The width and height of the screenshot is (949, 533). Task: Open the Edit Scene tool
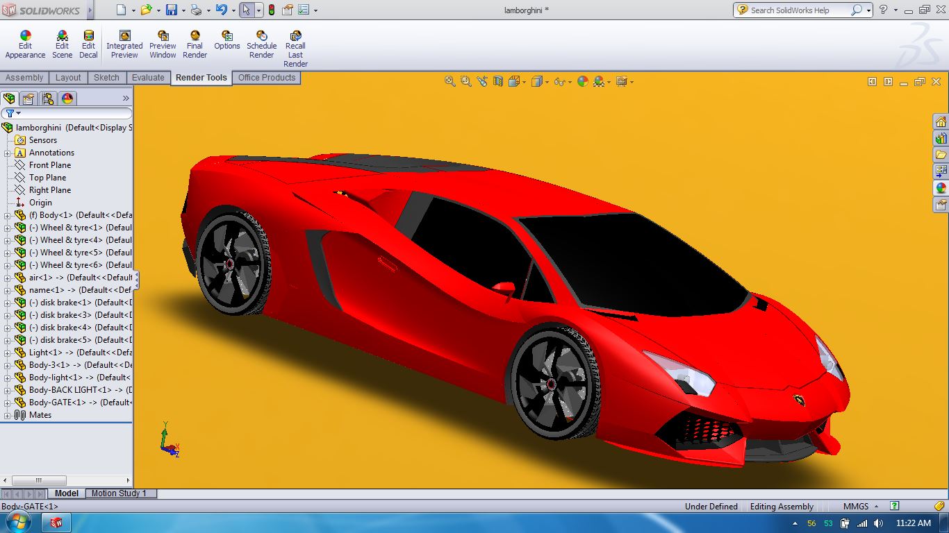coord(62,44)
